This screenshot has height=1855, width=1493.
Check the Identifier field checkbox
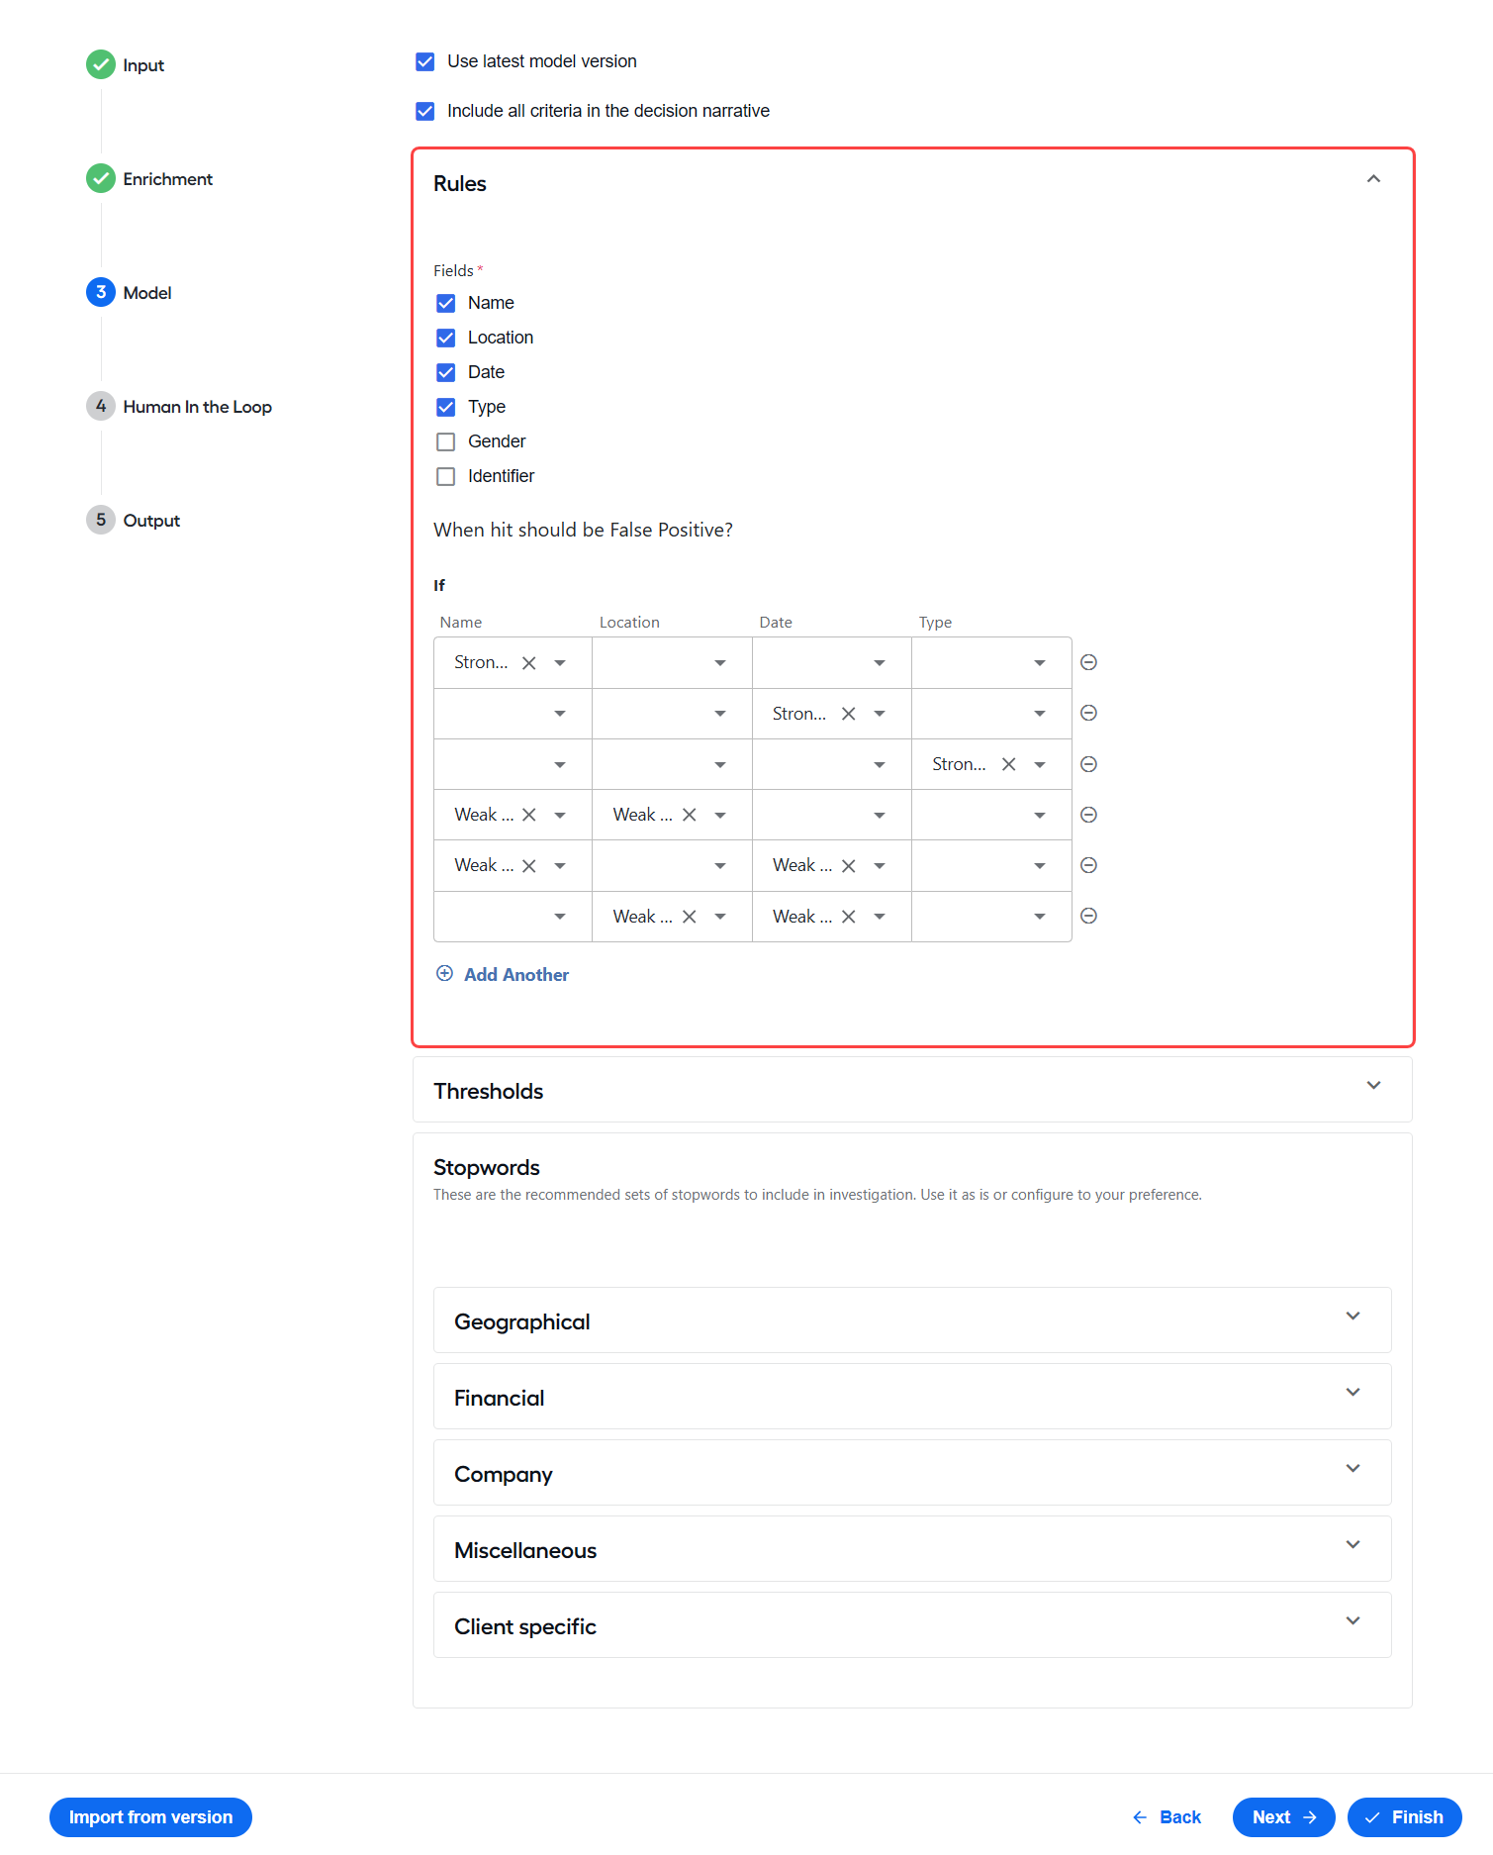click(446, 476)
